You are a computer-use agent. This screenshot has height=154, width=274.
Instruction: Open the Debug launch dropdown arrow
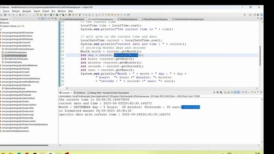pyautogui.click(x=48, y=15)
